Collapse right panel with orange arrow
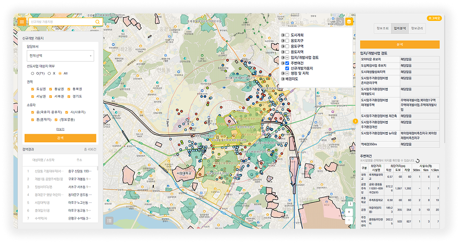The width and height of the screenshot is (460, 244). (356, 122)
